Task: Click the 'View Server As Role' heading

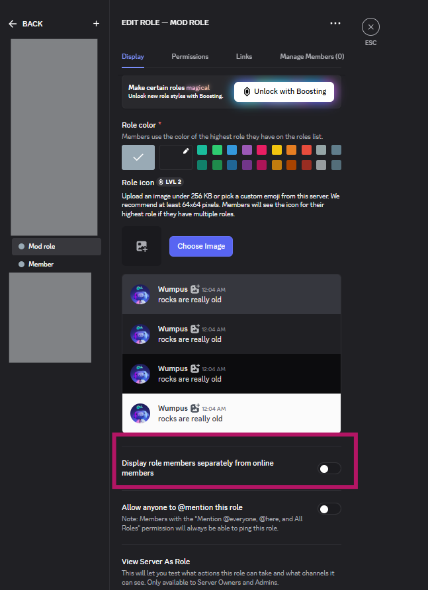Action: point(156,562)
